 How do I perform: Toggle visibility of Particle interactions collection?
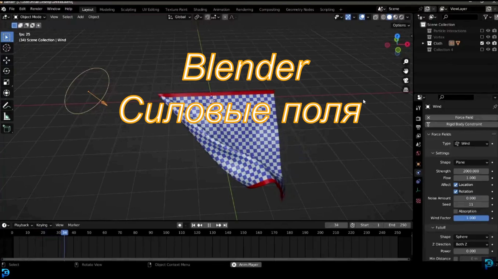click(488, 31)
